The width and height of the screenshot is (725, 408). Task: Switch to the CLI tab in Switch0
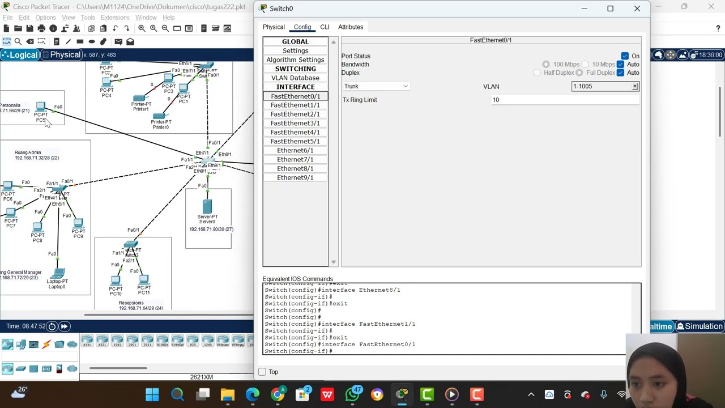(325, 27)
